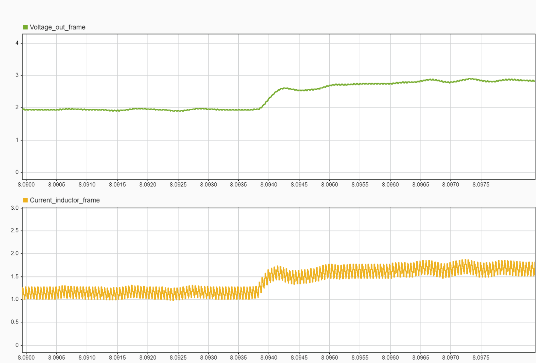Click the 8.0975 tick under the current plot

pos(481,357)
